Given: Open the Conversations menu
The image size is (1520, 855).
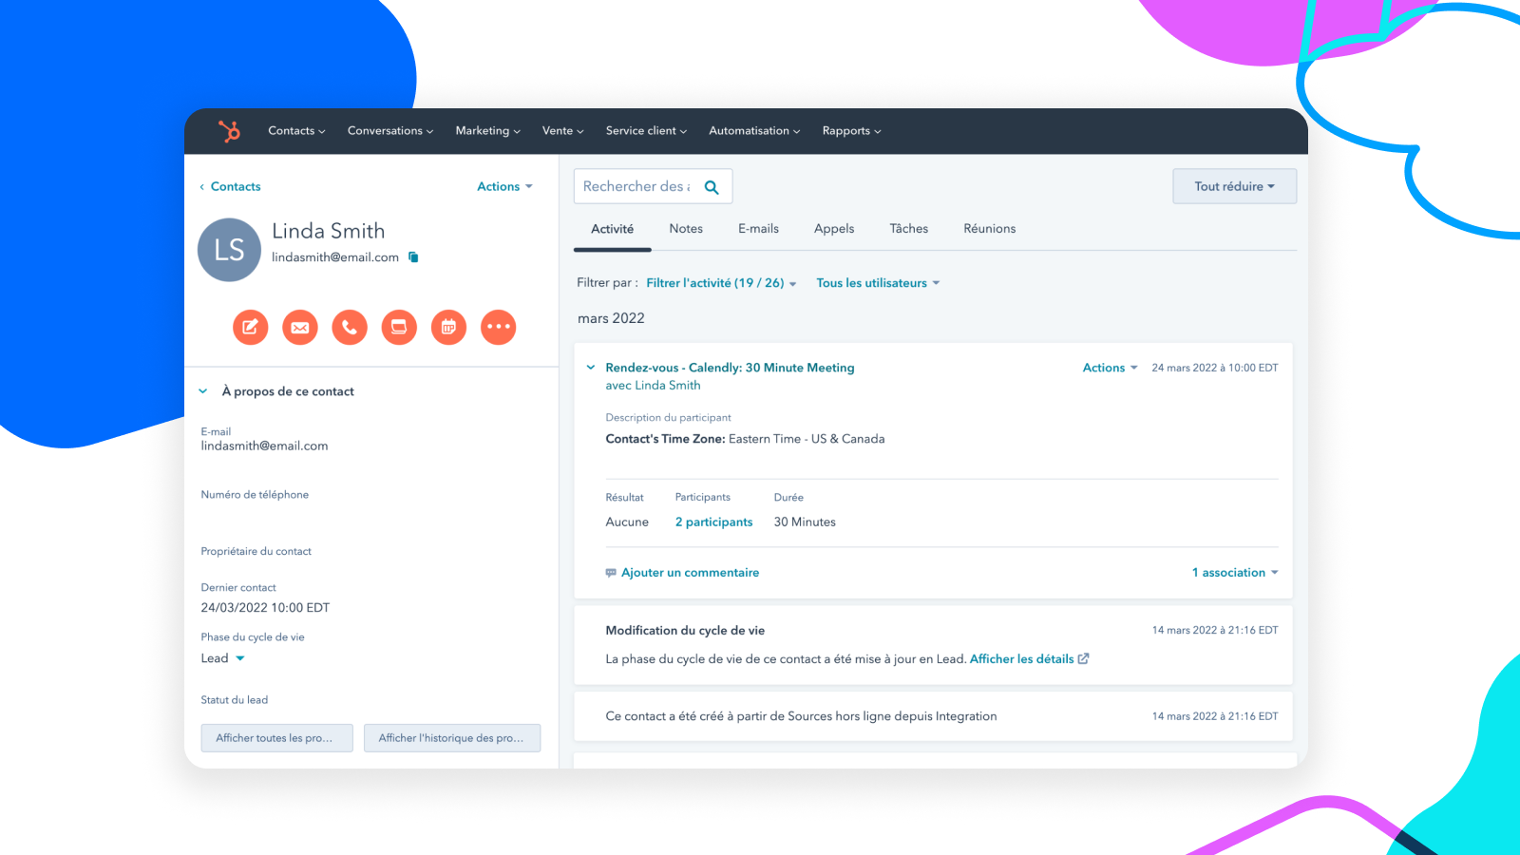Looking at the screenshot, I should coord(389,130).
